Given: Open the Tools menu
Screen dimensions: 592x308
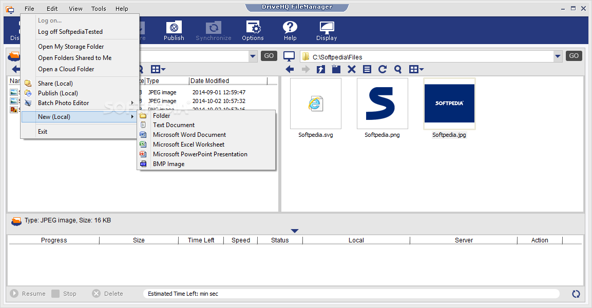Looking at the screenshot, I should pyautogui.click(x=99, y=9).
